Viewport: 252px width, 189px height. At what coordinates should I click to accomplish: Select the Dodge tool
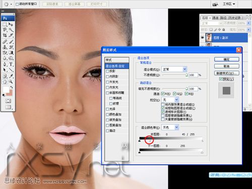(x=11, y=58)
